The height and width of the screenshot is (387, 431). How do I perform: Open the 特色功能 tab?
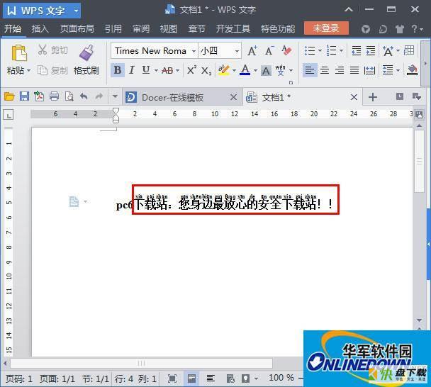tap(278, 28)
